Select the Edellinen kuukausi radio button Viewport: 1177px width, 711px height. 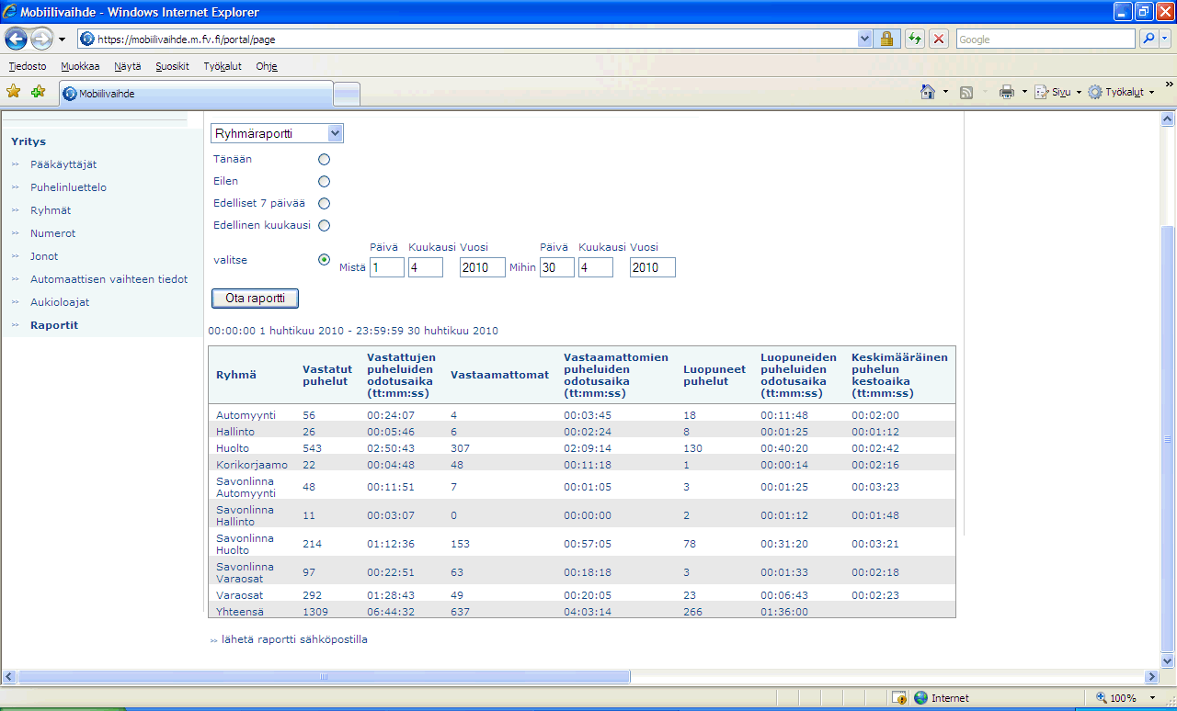pyautogui.click(x=324, y=225)
